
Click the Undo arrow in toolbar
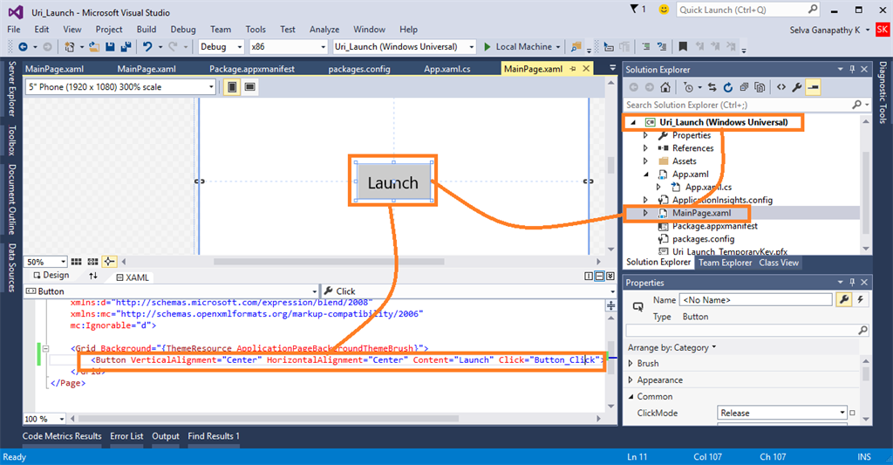point(147,46)
